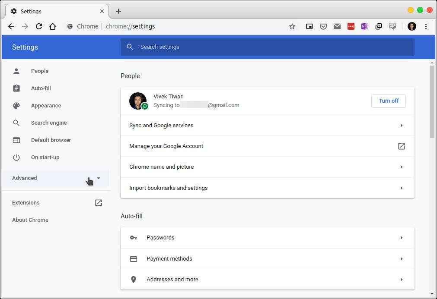Expand the Advanced section dropdown arrow
Image resolution: width=437 pixels, height=299 pixels.
click(99, 178)
